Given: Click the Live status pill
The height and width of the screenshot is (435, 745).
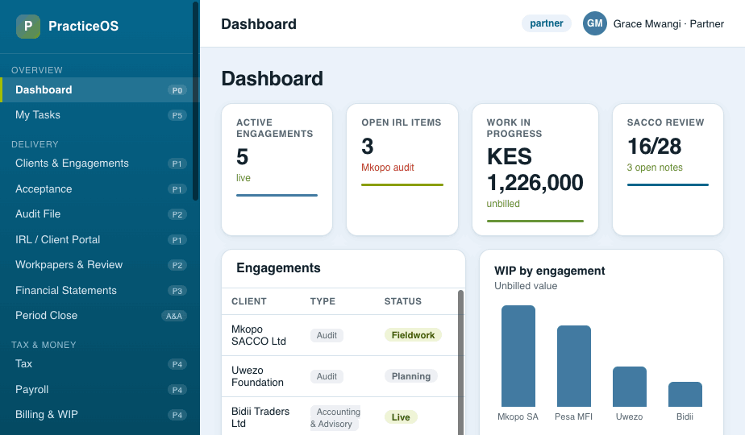Looking at the screenshot, I should point(401,417).
